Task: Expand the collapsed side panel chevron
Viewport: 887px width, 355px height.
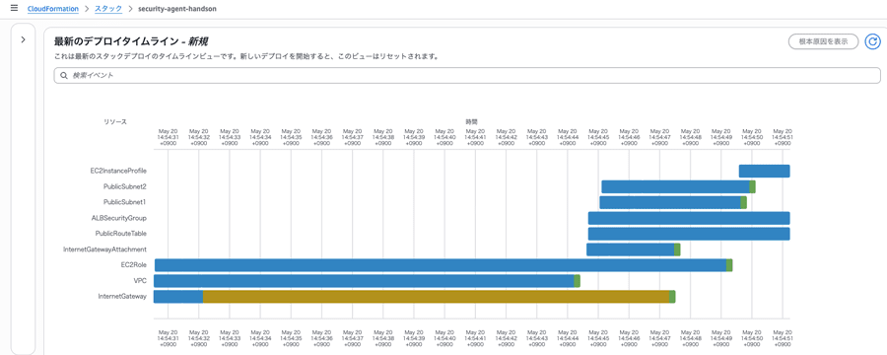Action: (x=24, y=39)
